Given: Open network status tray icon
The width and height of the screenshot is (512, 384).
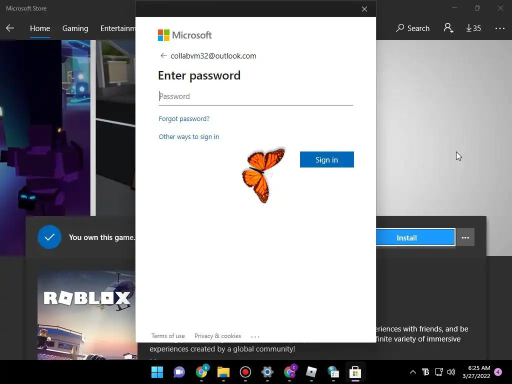Looking at the screenshot, I should tap(438, 372).
